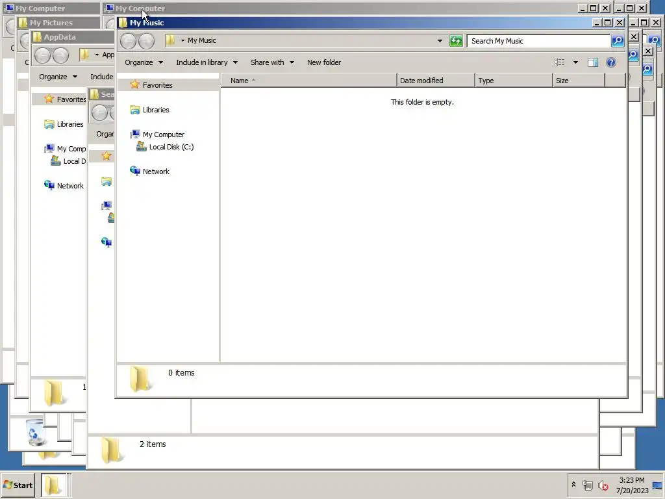Click Search My Music input field
The width and height of the screenshot is (665, 499).
(x=538, y=41)
